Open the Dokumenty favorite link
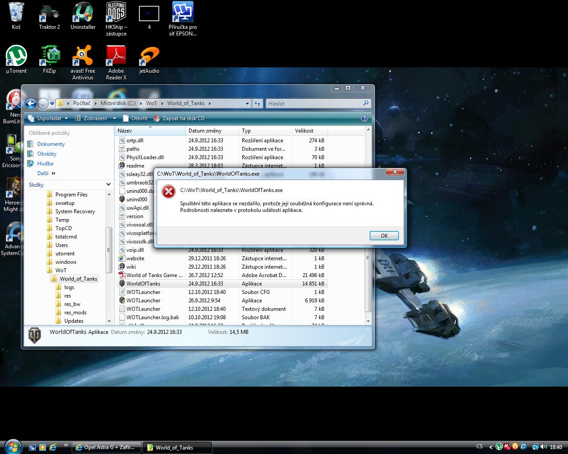 (51, 144)
